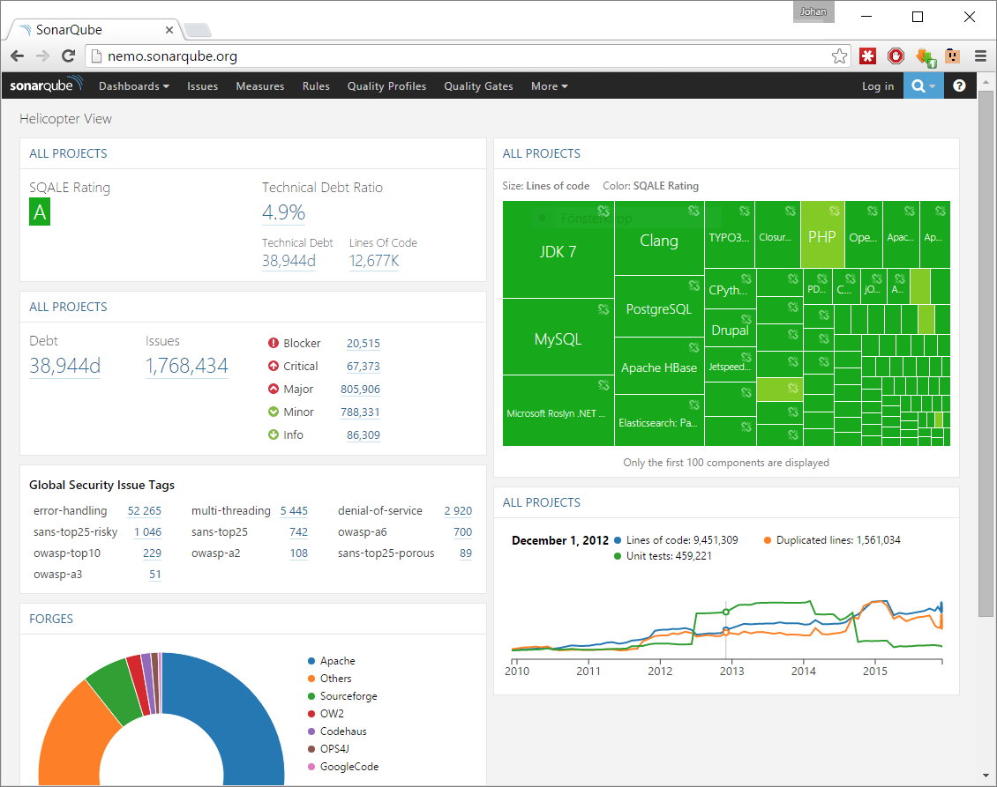The image size is (997, 787).
Task: Click the red asterisk extension icon
Action: (867, 56)
